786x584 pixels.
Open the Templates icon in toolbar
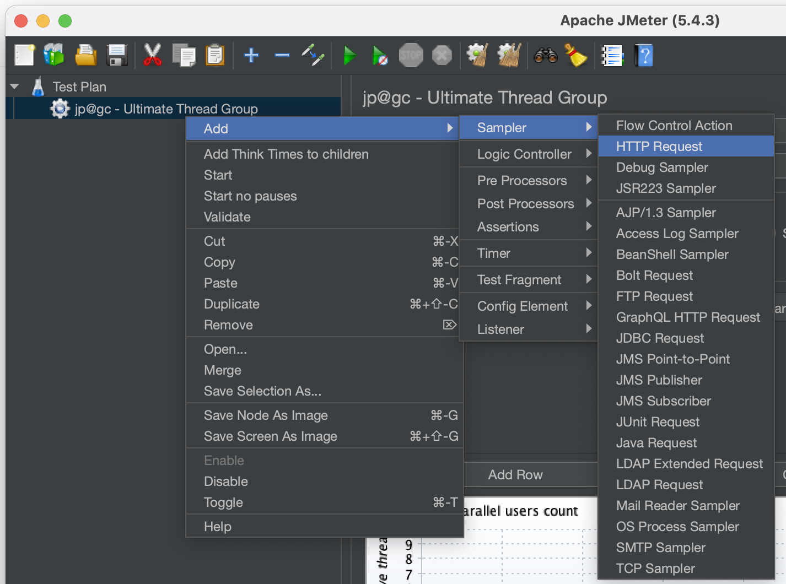pyautogui.click(x=54, y=56)
